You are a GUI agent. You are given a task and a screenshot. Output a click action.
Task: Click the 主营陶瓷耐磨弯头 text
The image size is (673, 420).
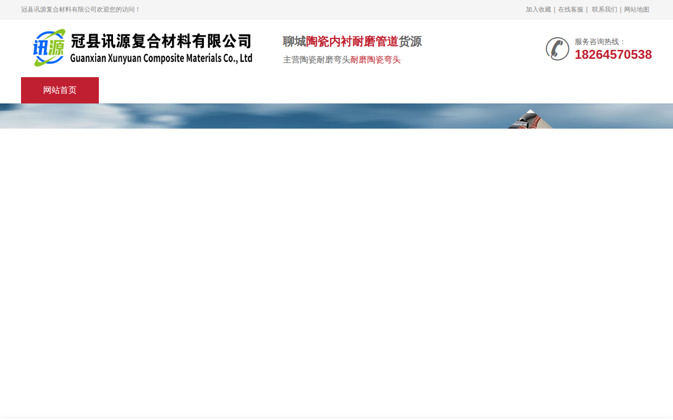point(317,60)
